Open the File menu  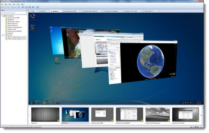click(x=2, y=4)
